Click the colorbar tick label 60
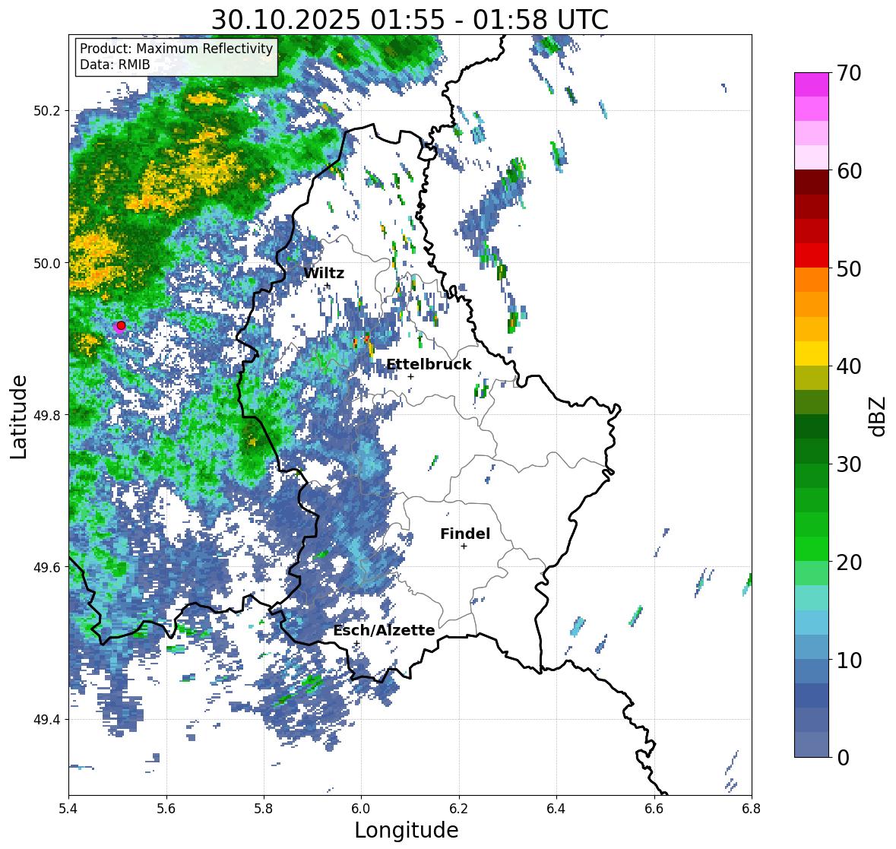This screenshot has height=849, width=896. click(x=849, y=171)
